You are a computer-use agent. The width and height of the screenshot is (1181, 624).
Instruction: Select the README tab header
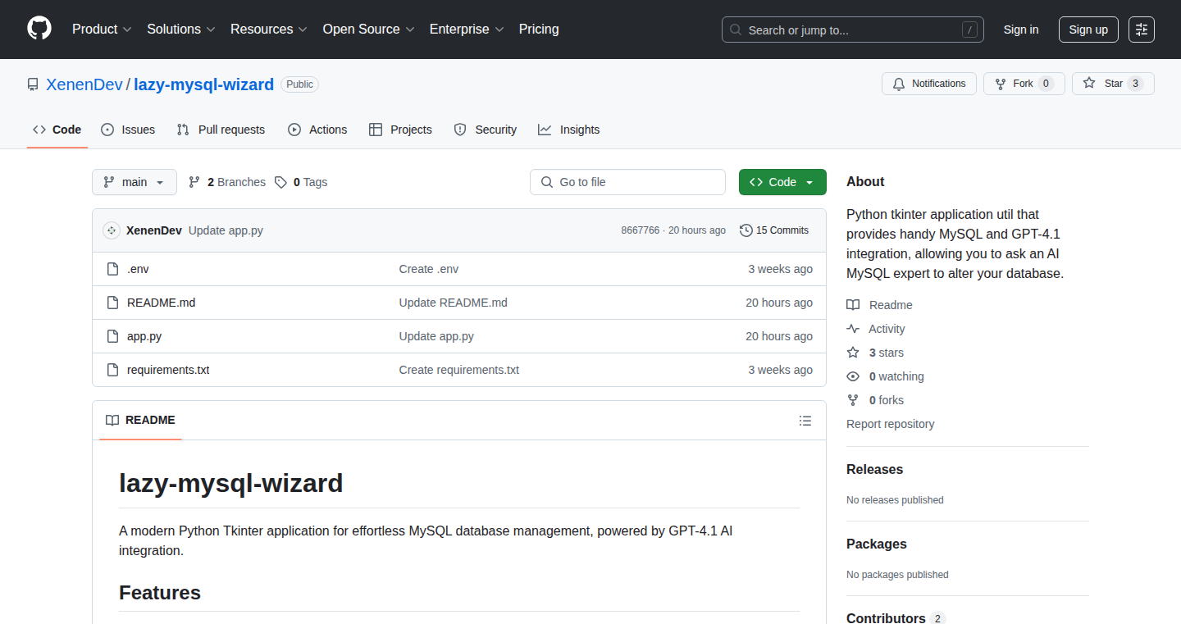click(140, 420)
